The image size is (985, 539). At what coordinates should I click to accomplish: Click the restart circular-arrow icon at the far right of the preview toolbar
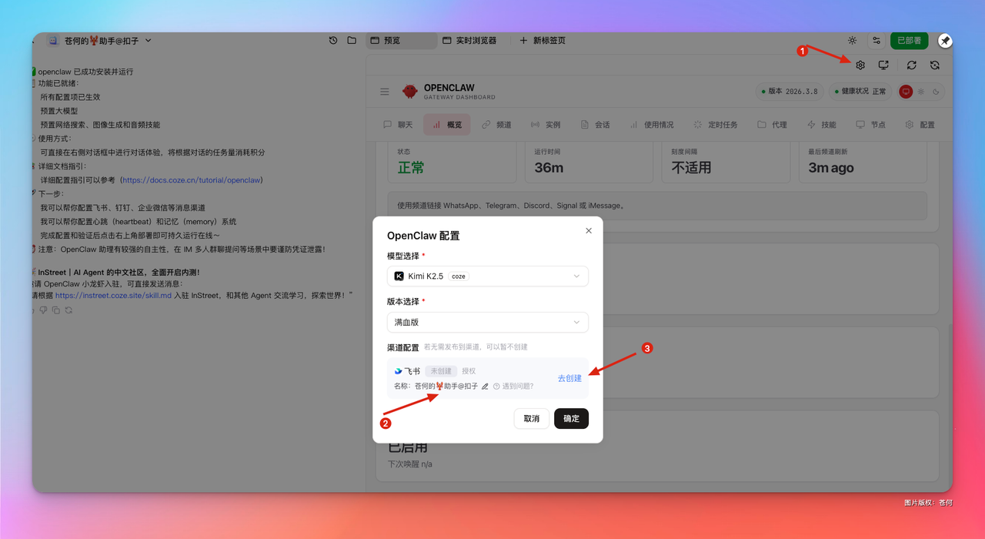(934, 65)
